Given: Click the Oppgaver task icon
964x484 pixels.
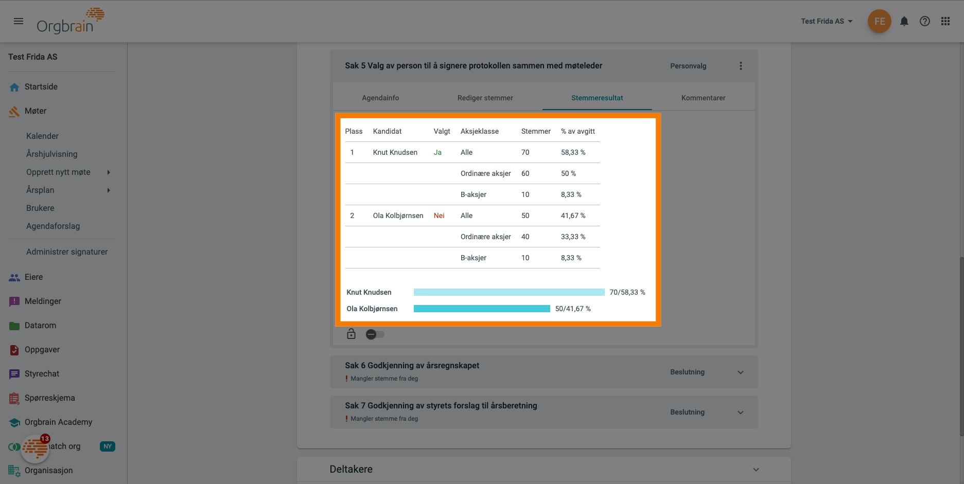Looking at the screenshot, I should coord(14,350).
